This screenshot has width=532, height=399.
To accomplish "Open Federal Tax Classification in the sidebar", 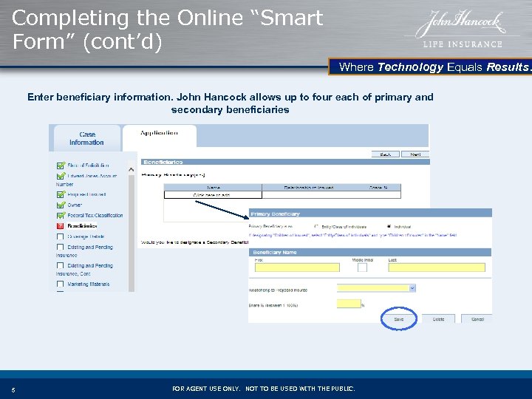I will (x=95, y=216).
